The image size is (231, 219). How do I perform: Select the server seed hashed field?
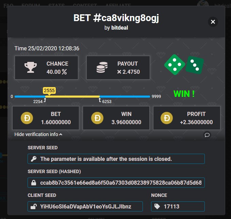120,183
